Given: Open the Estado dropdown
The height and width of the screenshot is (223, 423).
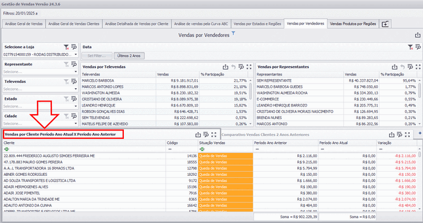Looking at the screenshot, I should click(76, 106).
